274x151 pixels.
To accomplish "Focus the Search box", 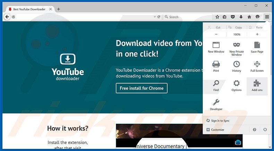I will 188,17.
